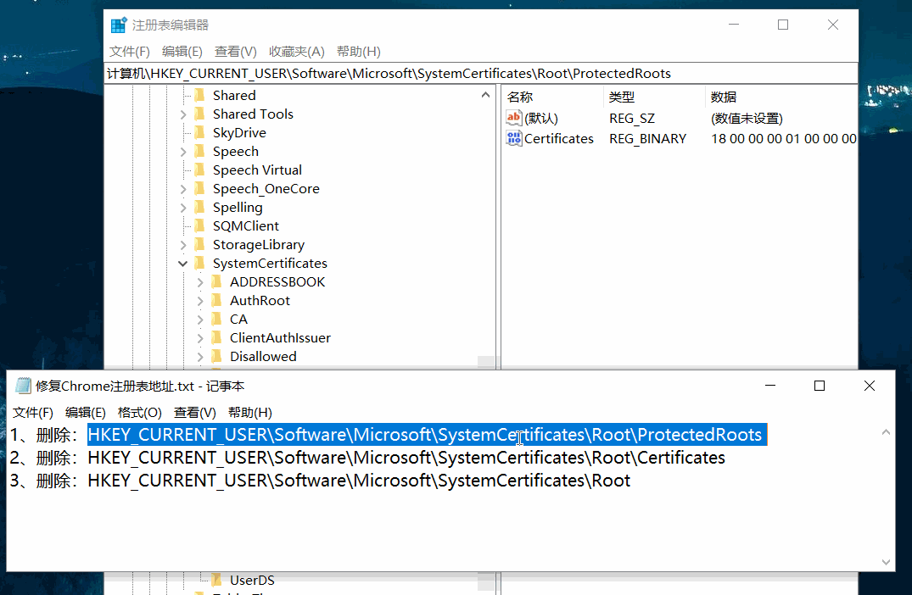Click the SkyDrive folder icon
The image size is (912, 595).
(199, 132)
